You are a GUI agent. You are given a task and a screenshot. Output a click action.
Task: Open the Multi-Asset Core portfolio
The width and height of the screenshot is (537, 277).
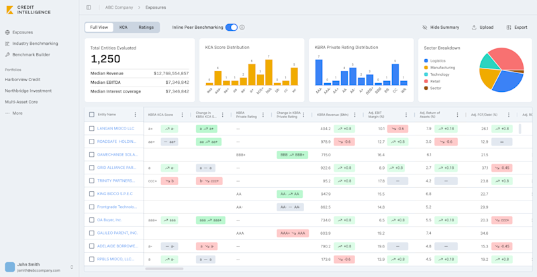tap(21, 102)
